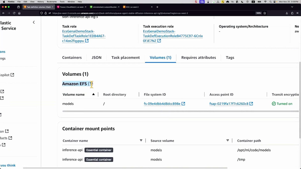Open the external link icon beside Task role
The image size is (301, 169).
(87, 41)
